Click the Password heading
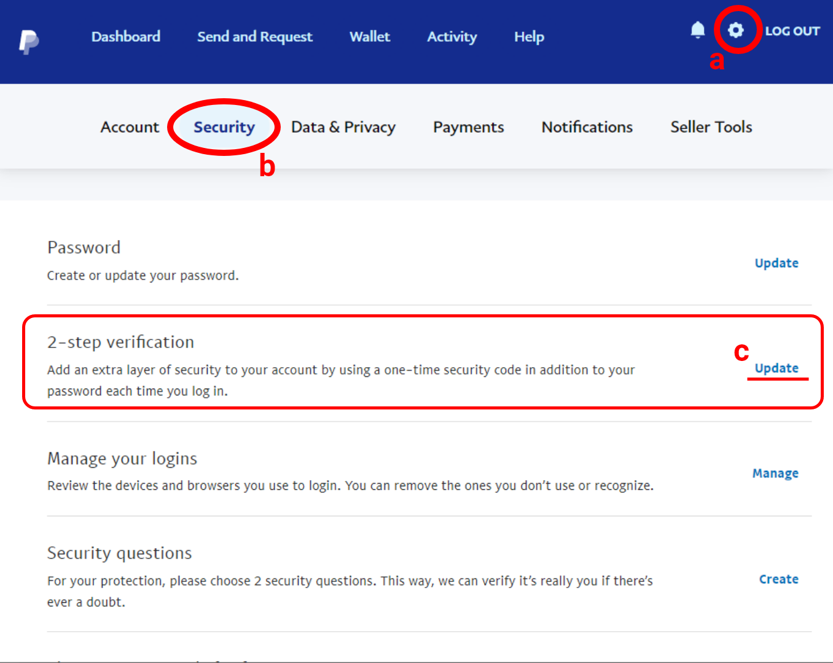The width and height of the screenshot is (833, 663). [x=84, y=247]
